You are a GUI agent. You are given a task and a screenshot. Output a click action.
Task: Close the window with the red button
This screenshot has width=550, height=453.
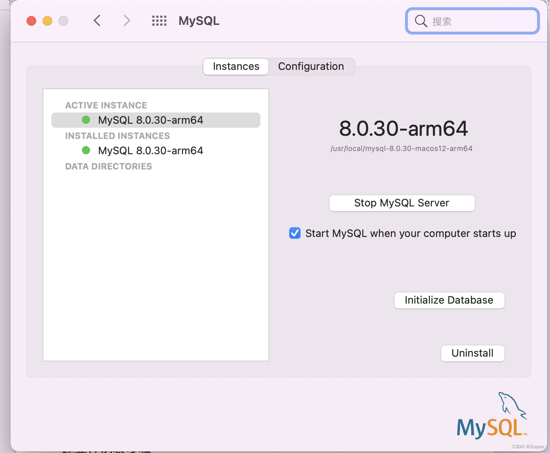click(31, 21)
